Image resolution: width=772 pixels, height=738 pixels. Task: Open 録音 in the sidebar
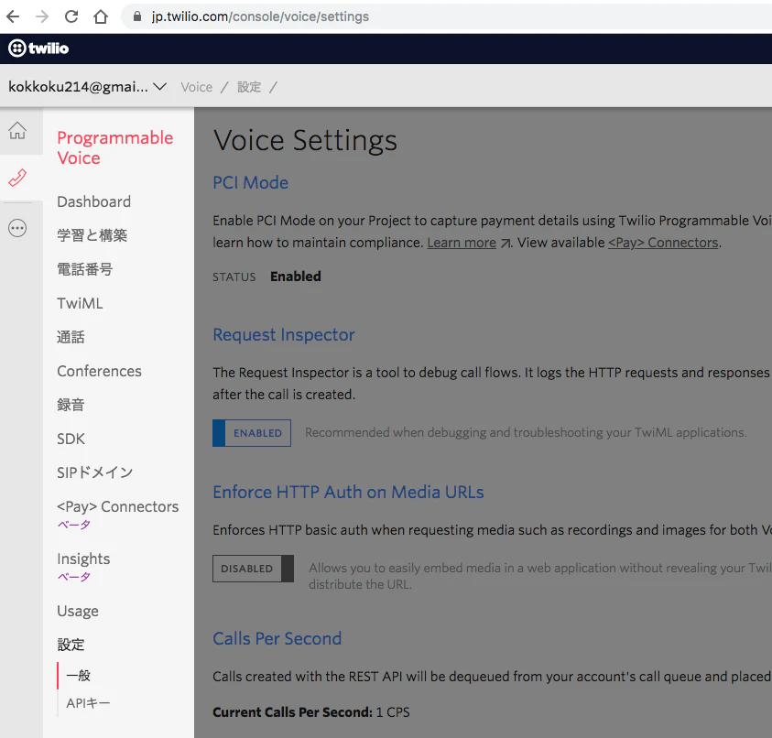71,406
